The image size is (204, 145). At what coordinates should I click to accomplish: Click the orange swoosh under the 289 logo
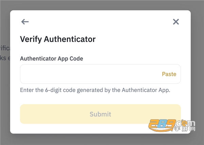coord(161,129)
